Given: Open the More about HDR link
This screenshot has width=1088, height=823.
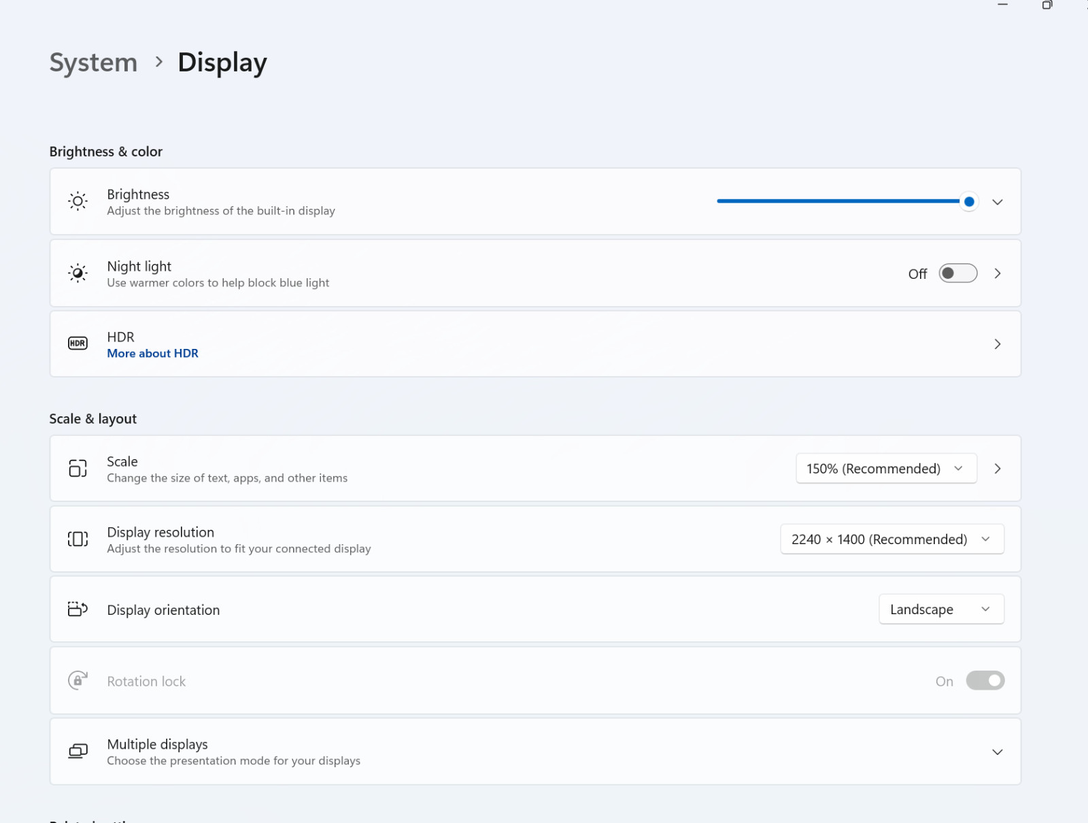Looking at the screenshot, I should 153,354.
